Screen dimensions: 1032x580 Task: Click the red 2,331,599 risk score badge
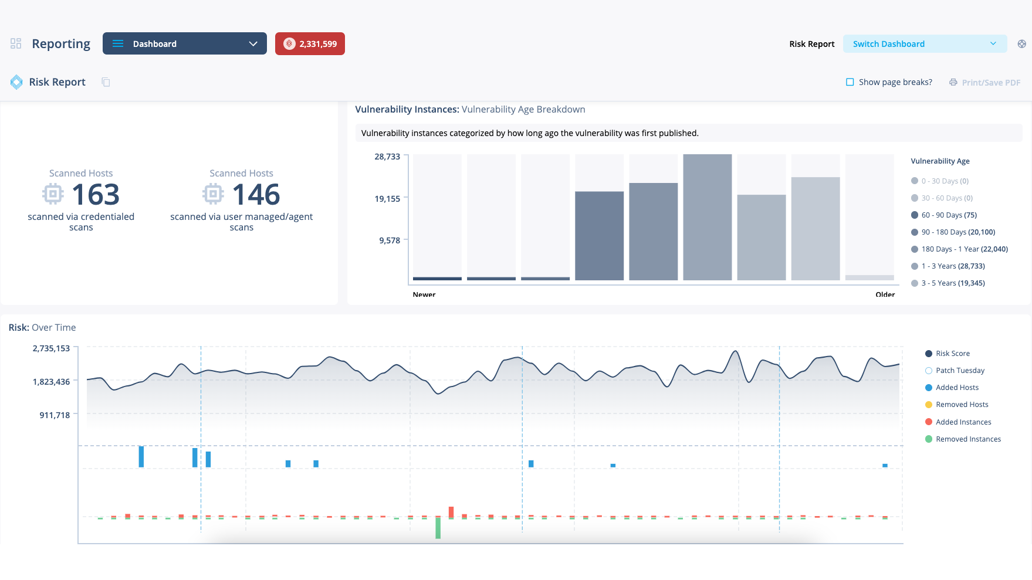(x=310, y=43)
